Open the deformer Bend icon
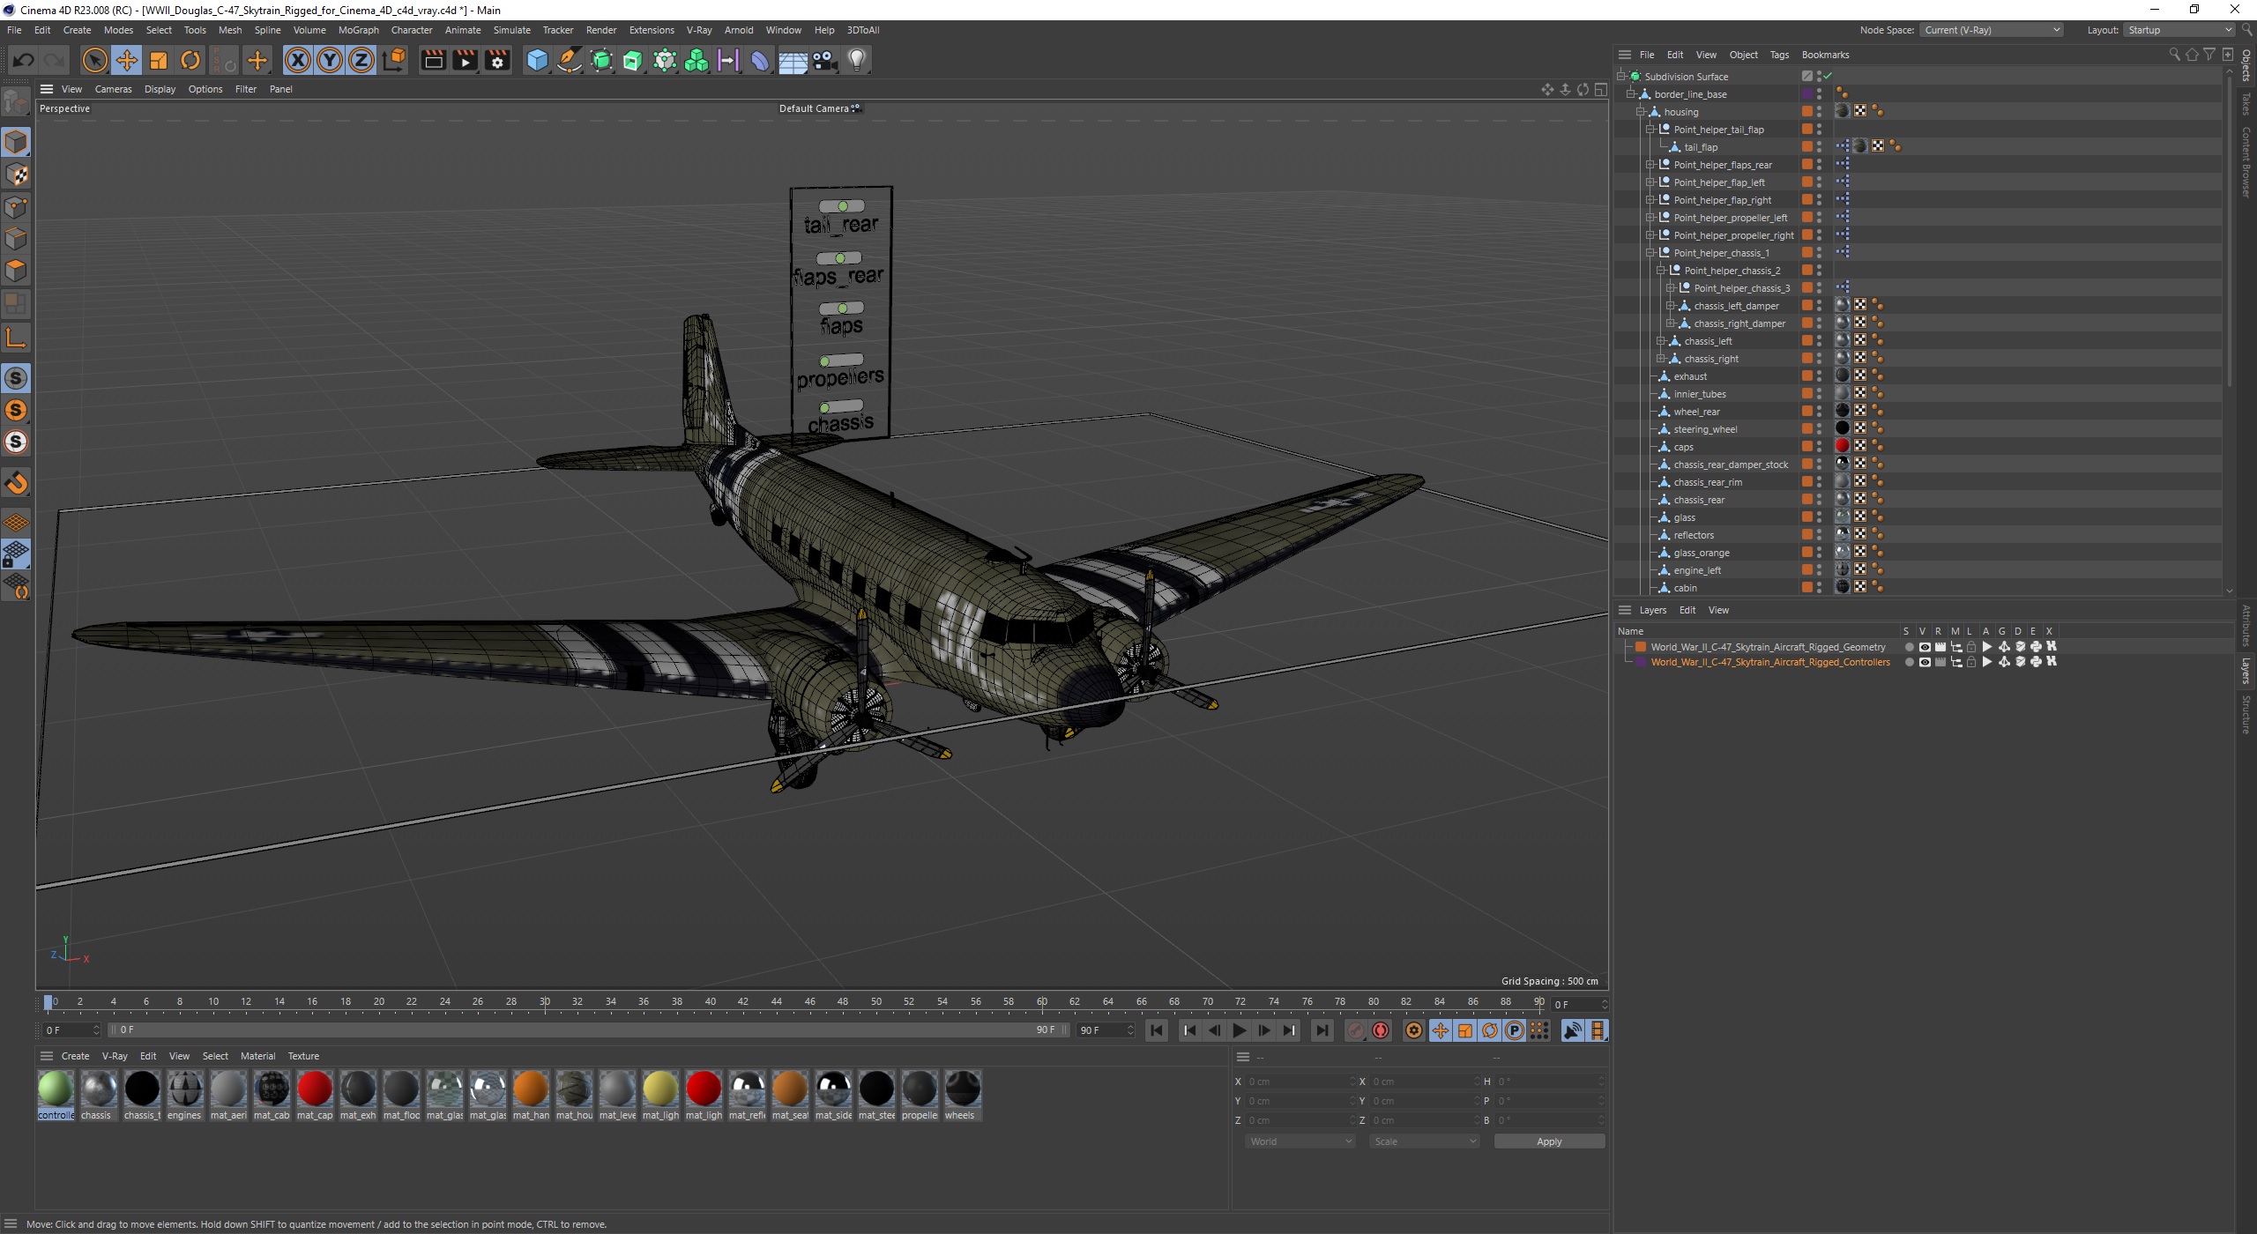 click(x=759, y=60)
